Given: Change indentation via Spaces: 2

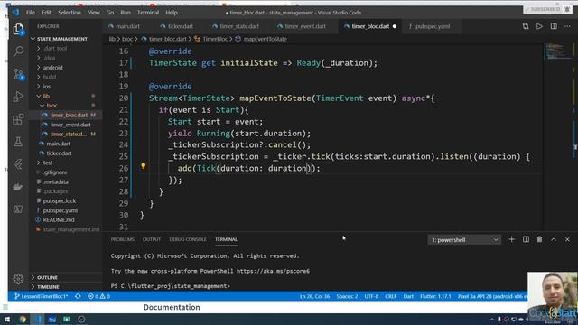Looking at the screenshot, I should point(347,296).
